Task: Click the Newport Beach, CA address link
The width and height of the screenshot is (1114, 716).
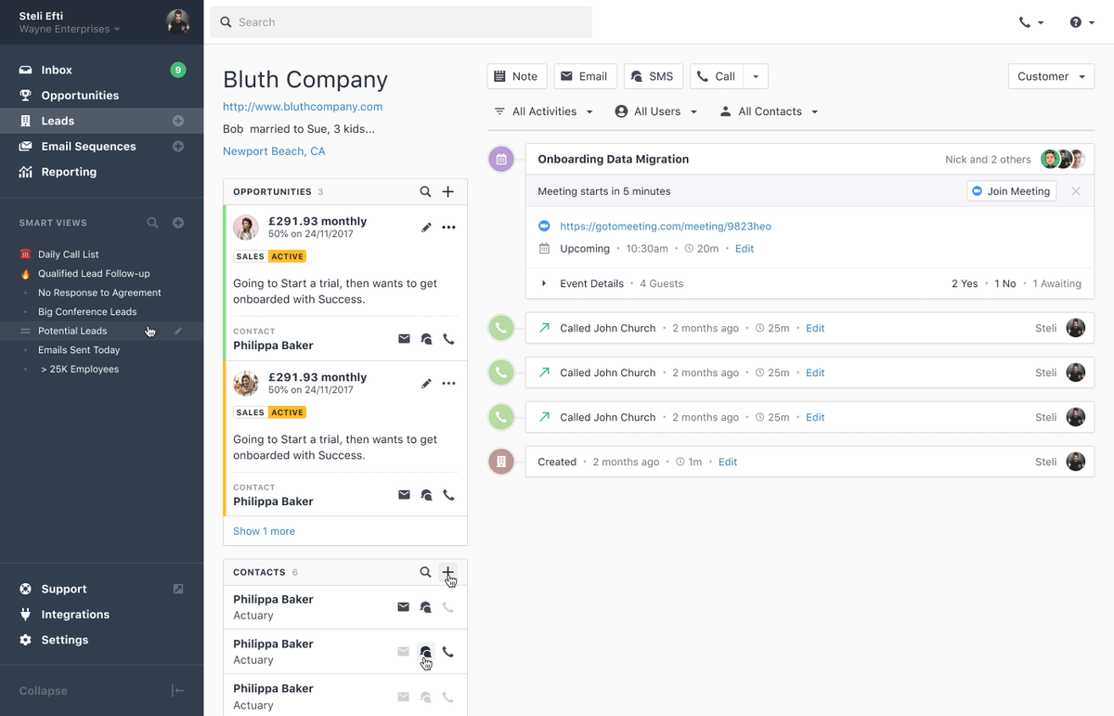Action: tap(274, 151)
